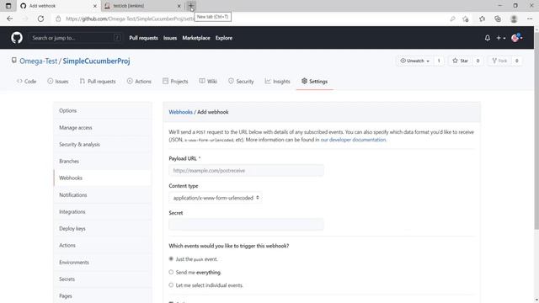Click Pull requests in top navigation
Screen dimensions: 539x303
[143, 38]
